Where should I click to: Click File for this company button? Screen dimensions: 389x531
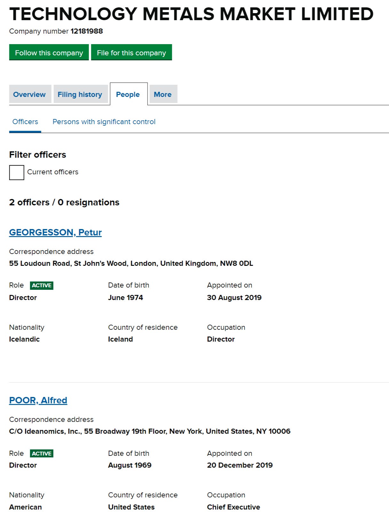[131, 52]
